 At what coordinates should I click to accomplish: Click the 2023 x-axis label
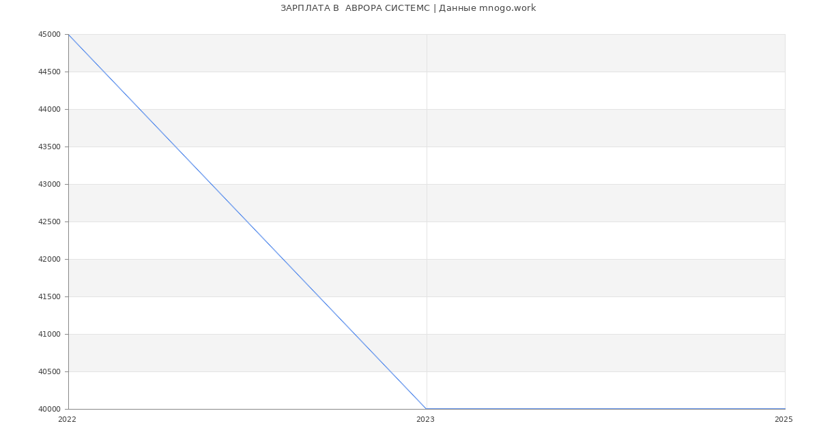[425, 419]
